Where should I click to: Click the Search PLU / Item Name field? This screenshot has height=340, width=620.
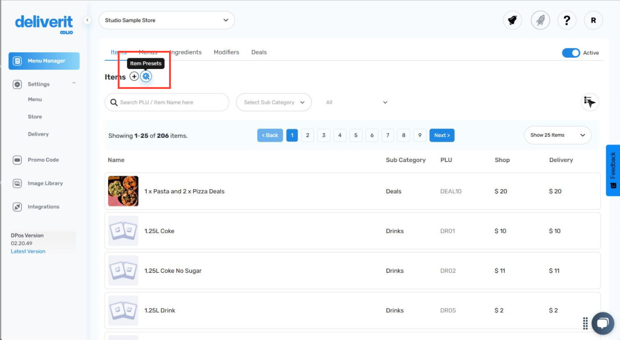[166, 102]
